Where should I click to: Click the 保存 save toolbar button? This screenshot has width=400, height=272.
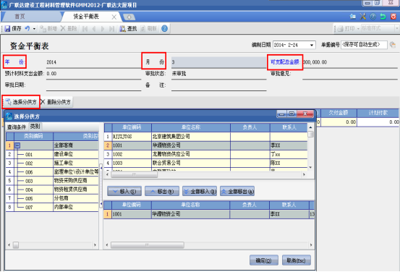coord(13,29)
